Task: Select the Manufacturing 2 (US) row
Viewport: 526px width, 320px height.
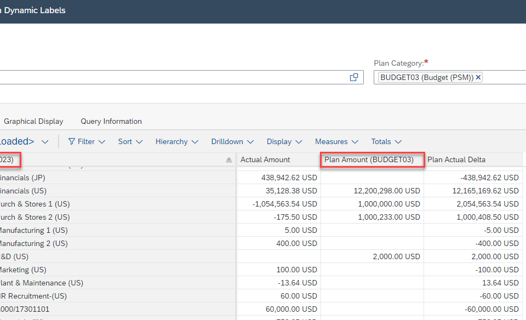Action: (117, 243)
